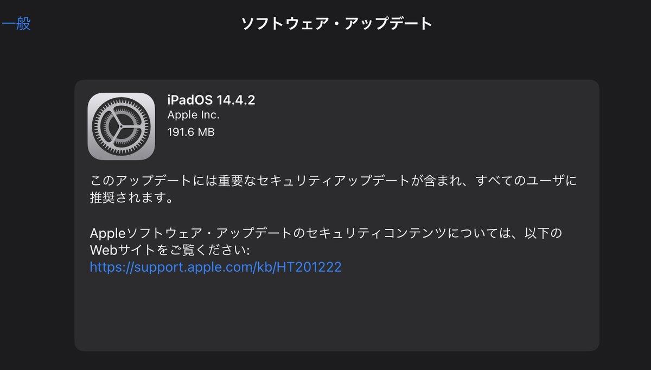Image resolution: width=651 pixels, height=370 pixels.
Task: Open the support.apple.com/kb/HT201222 link
Action: tap(215, 267)
